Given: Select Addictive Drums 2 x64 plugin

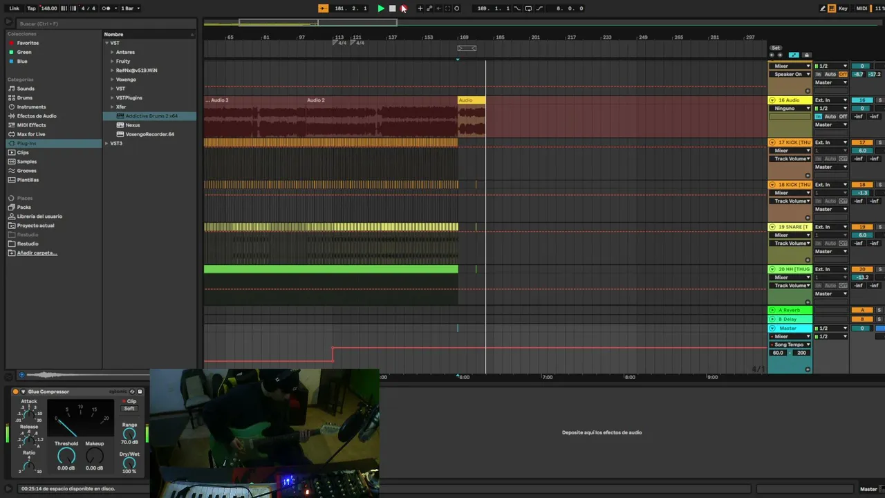Looking at the screenshot, I should coord(151,116).
